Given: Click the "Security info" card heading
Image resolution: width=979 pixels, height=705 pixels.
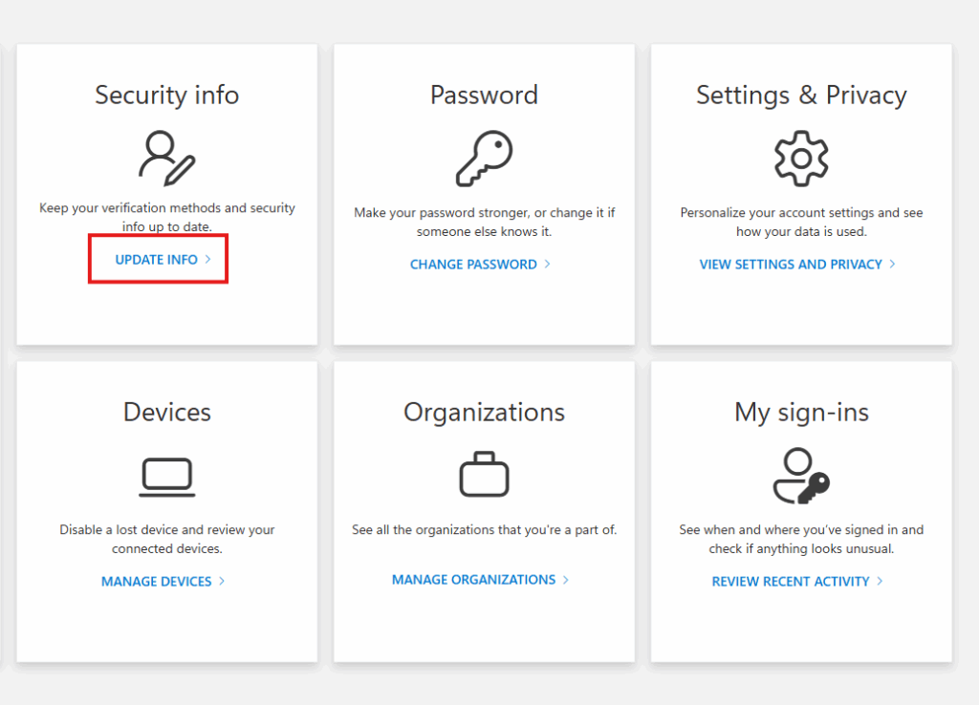Looking at the screenshot, I should [x=166, y=95].
